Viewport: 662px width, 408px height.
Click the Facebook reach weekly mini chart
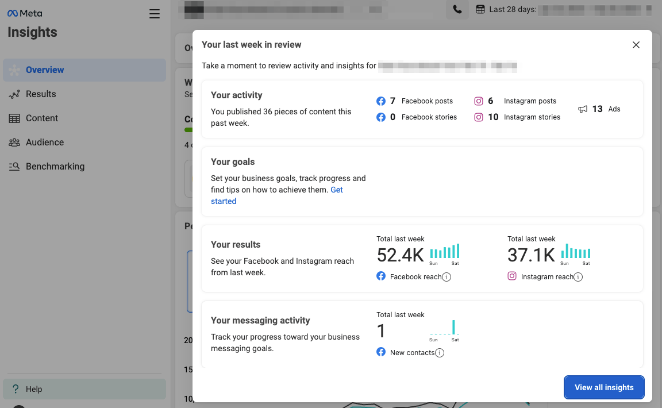click(x=445, y=251)
